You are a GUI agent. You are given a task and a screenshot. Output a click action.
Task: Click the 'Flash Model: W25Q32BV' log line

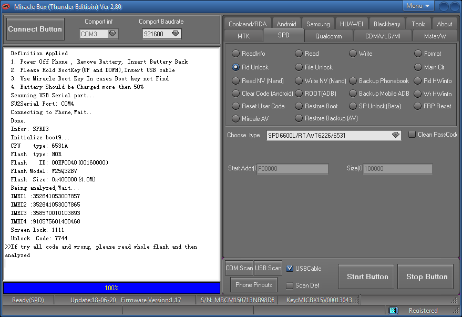(44, 171)
